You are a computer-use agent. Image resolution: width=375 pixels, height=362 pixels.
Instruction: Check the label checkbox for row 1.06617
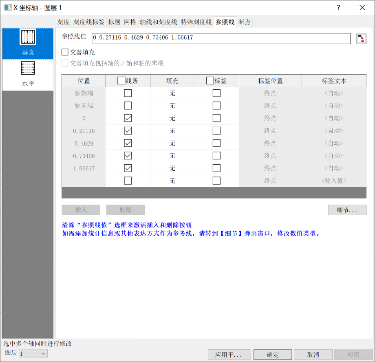click(216, 168)
